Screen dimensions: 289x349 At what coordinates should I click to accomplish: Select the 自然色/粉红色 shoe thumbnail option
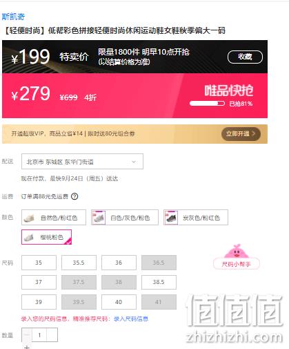[54, 217]
